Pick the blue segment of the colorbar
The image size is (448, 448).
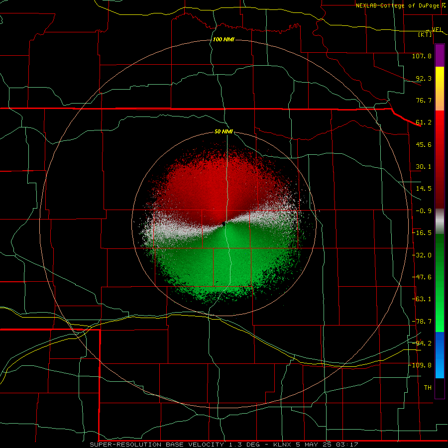pyautogui.click(x=440, y=355)
